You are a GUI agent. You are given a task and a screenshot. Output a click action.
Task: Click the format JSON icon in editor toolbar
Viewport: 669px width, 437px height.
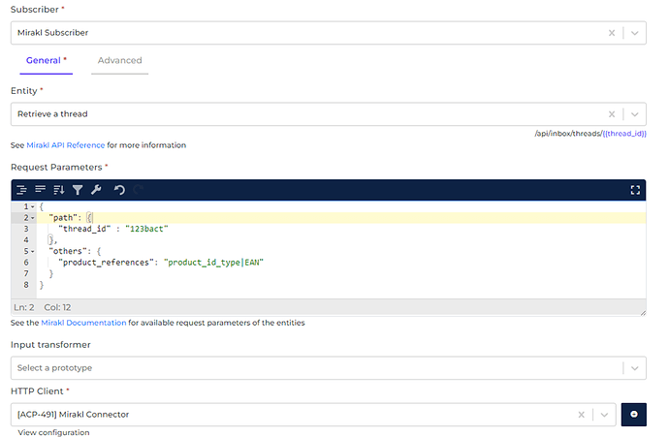21,190
